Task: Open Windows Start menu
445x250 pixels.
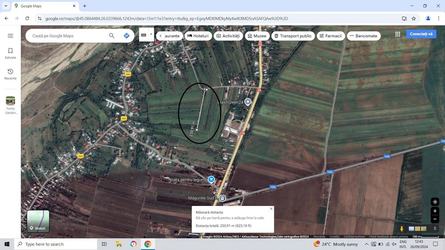Action: pos(7,244)
